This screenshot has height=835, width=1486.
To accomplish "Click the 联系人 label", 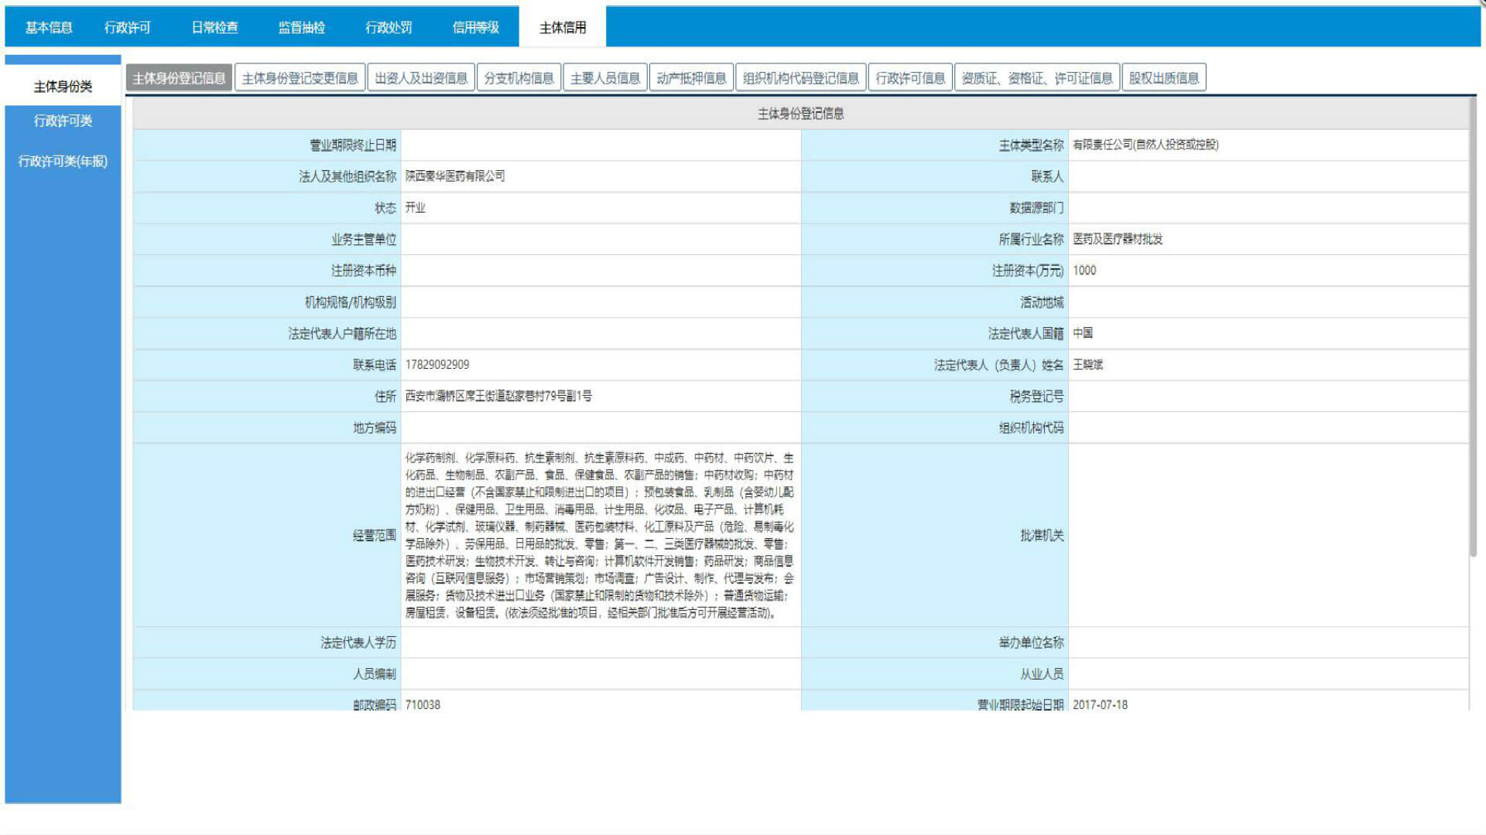I will click(x=1047, y=177).
